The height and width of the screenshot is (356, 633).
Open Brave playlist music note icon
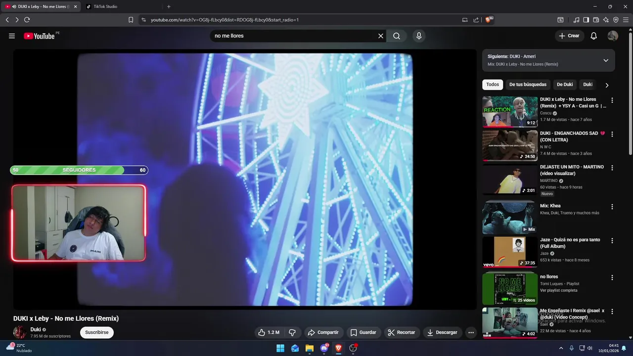[x=576, y=20]
